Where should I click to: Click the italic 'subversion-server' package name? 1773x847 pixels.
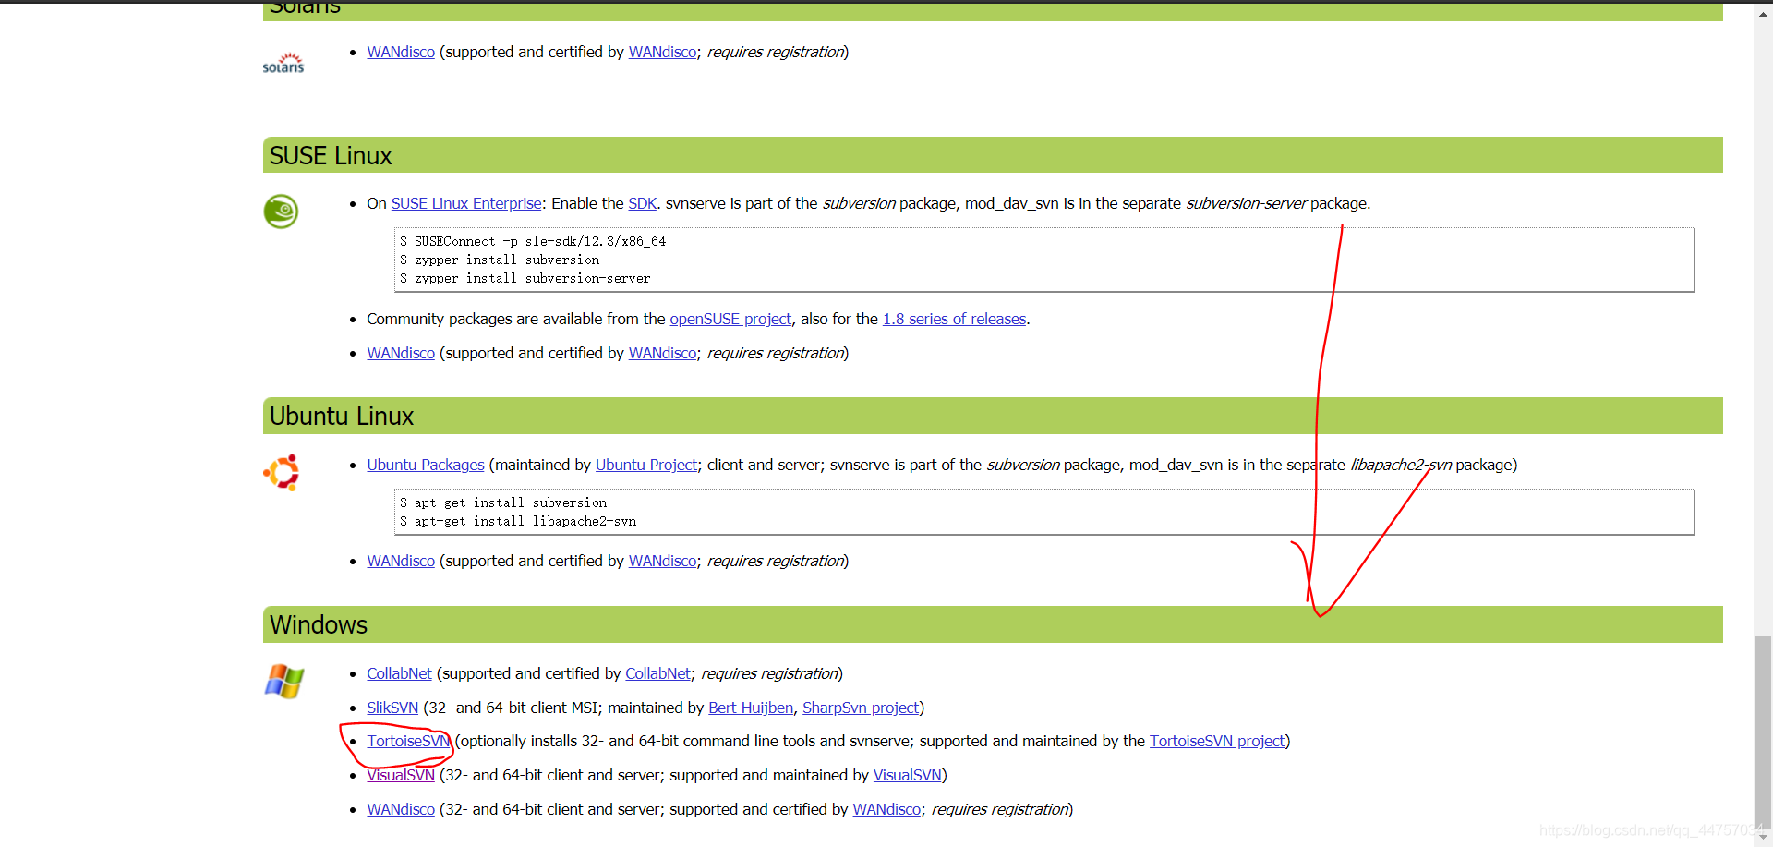1247,203
